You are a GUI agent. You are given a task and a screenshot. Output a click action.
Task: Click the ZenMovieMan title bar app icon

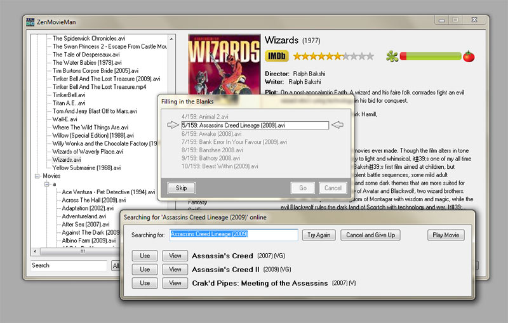coord(30,22)
